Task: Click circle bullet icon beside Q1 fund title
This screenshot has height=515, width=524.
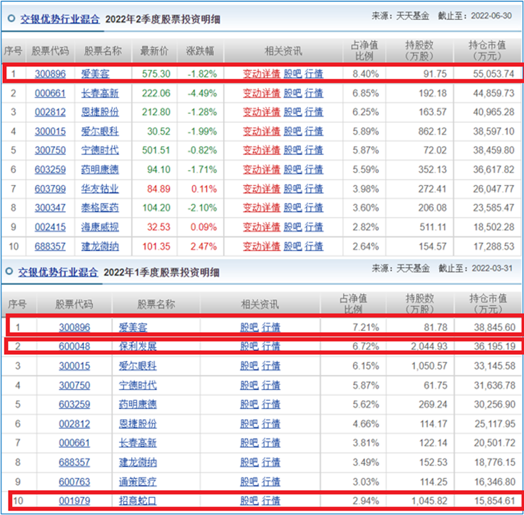Action: [x=9, y=271]
